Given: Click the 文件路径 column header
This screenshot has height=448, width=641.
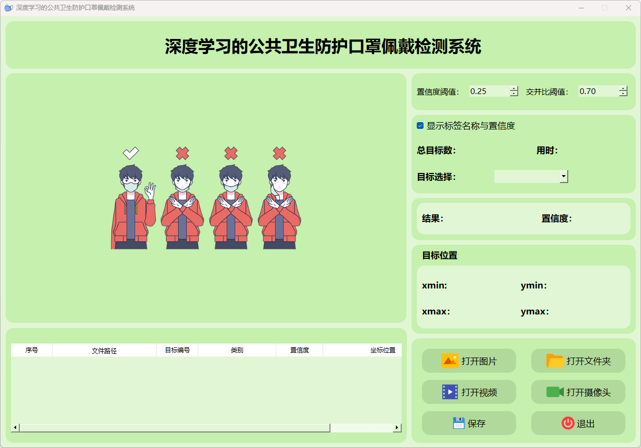Looking at the screenshot, I should click(x=104, y=350).
